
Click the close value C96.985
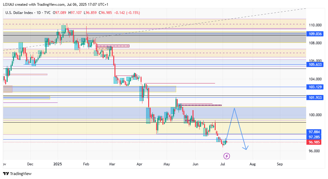105,13
